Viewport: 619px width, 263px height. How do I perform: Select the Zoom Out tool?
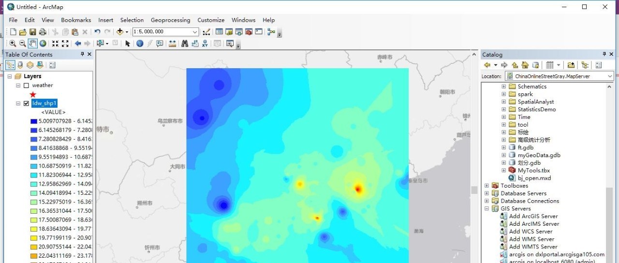click(22, 44)
